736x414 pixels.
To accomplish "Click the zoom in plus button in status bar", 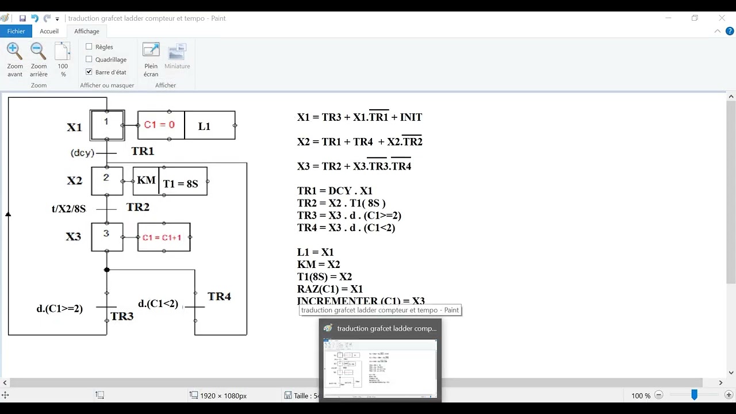I will (x=729, y=395).
